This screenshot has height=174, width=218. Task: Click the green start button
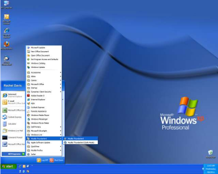[x=9, y=166]
